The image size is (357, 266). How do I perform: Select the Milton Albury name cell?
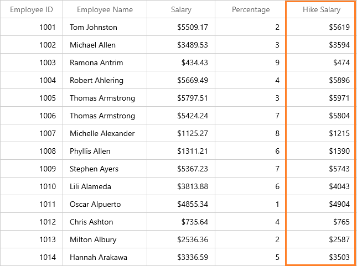(x=93, y=239)
